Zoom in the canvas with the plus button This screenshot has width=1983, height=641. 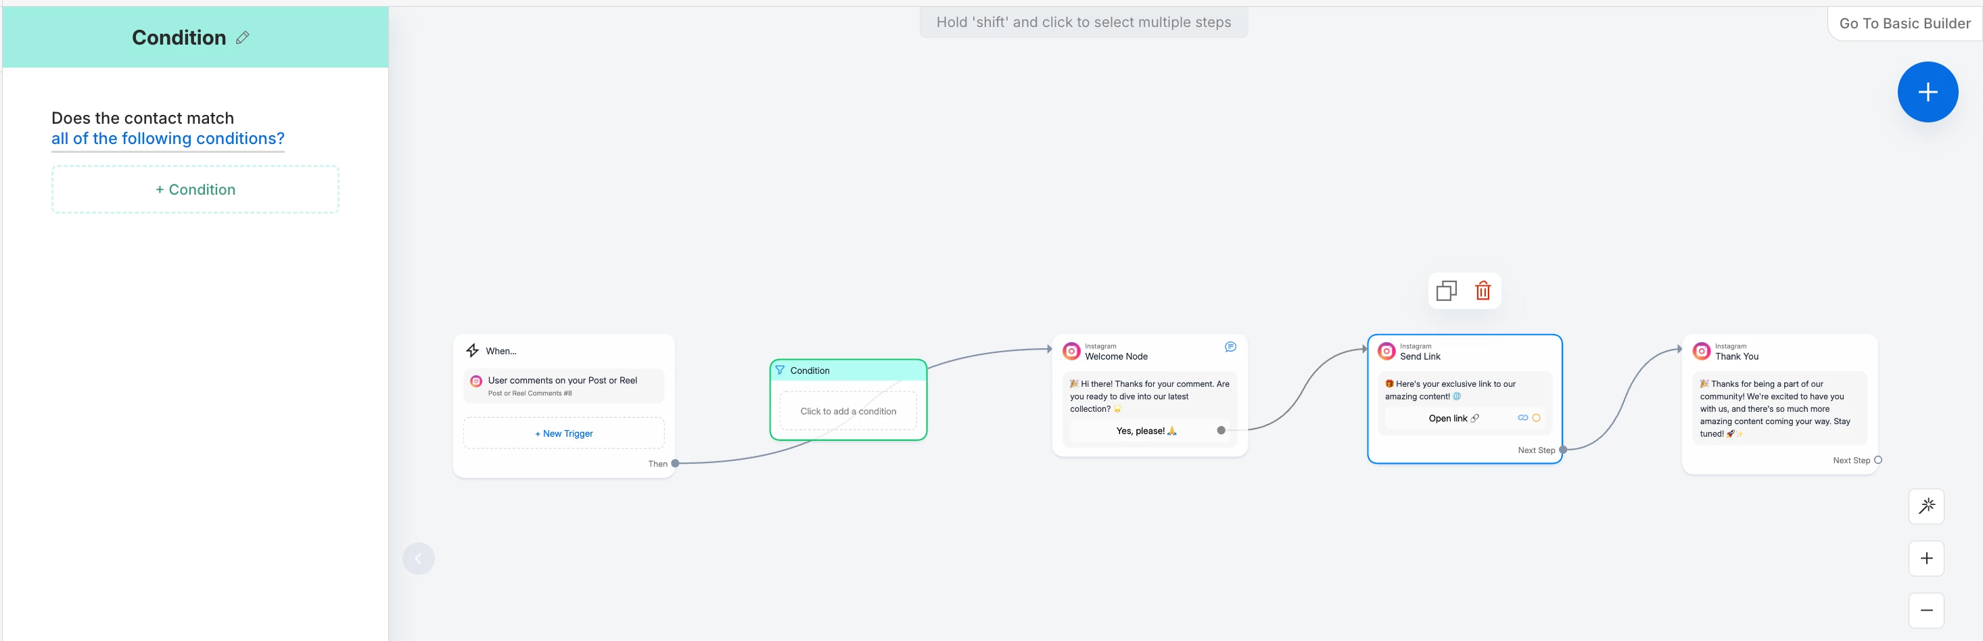pyautogui.click(x=1927, y=559)
